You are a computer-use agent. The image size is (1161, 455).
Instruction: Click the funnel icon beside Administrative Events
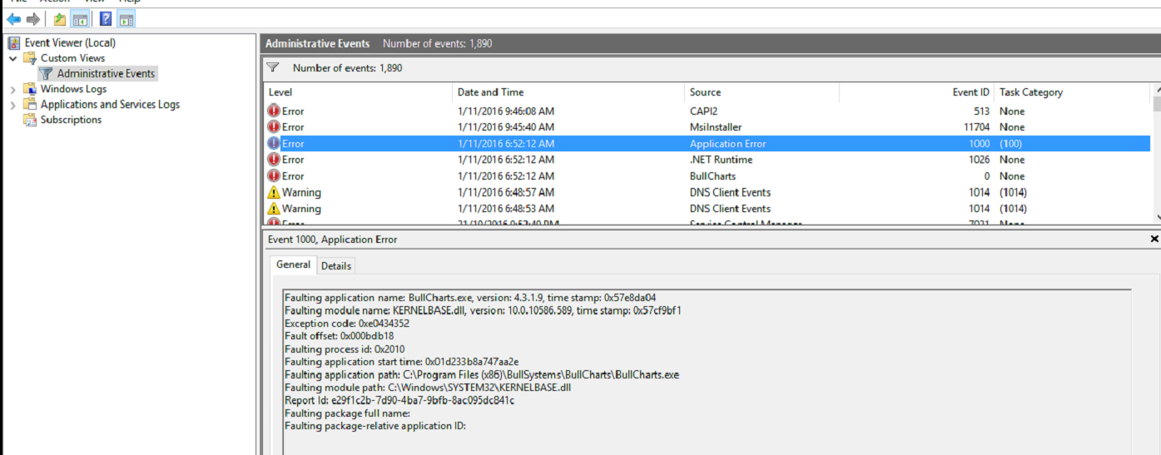[47, 74]
